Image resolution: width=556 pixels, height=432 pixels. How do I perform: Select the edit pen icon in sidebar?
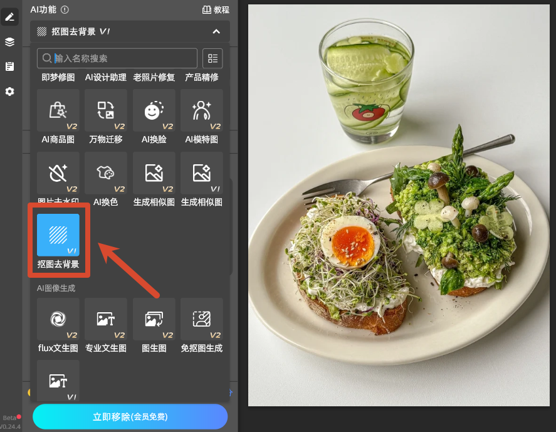9,17
